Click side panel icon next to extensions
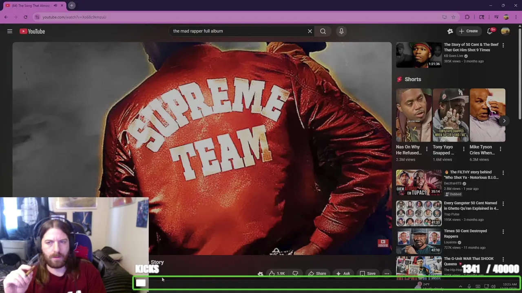The image size is (522, 293). pyautogui.click(x=482, y=17)
